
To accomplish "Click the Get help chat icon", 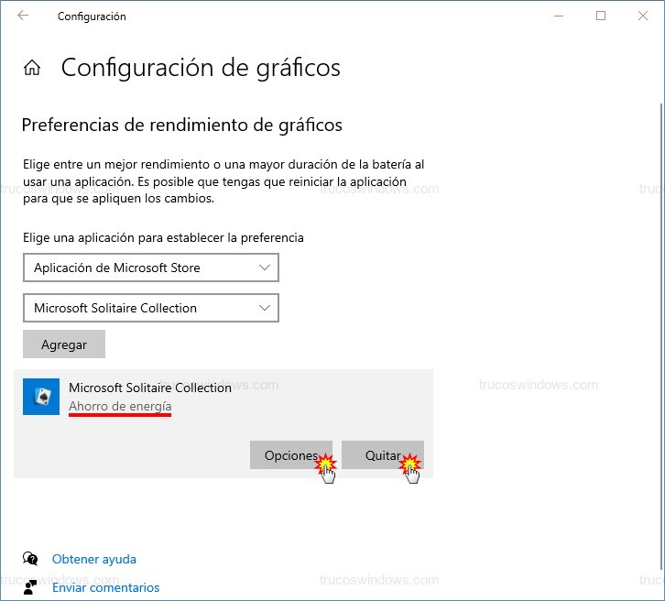I will [30, 559].
